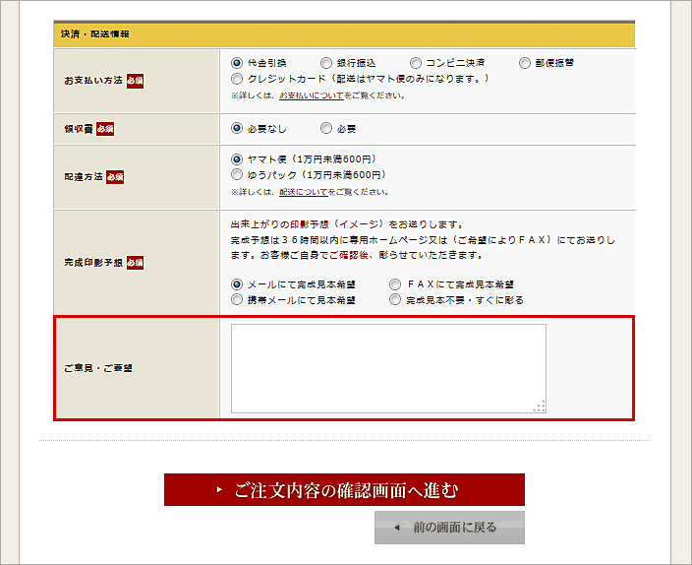Click the text area resize handle
692x565 pixels.
[x=540, y=406]
